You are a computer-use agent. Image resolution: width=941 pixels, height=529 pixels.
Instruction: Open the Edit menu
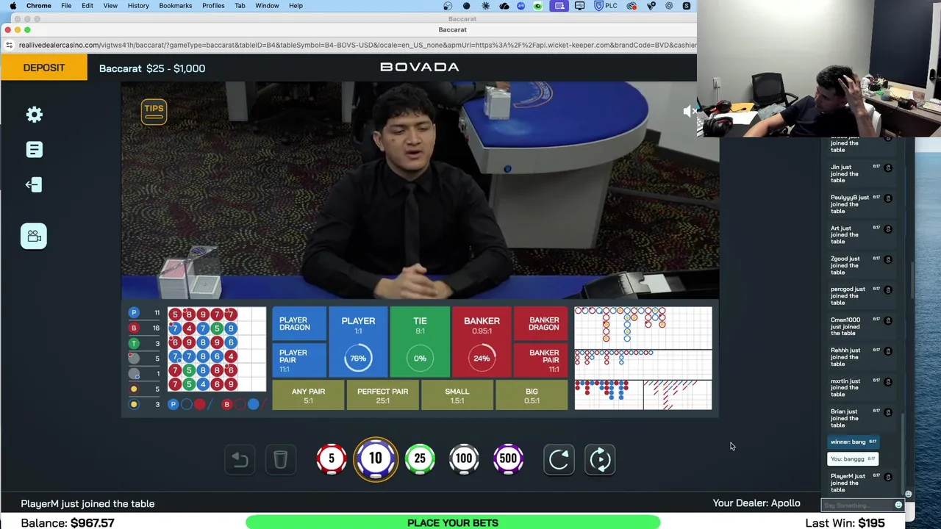pyautogui.click(x=87, y=6)
